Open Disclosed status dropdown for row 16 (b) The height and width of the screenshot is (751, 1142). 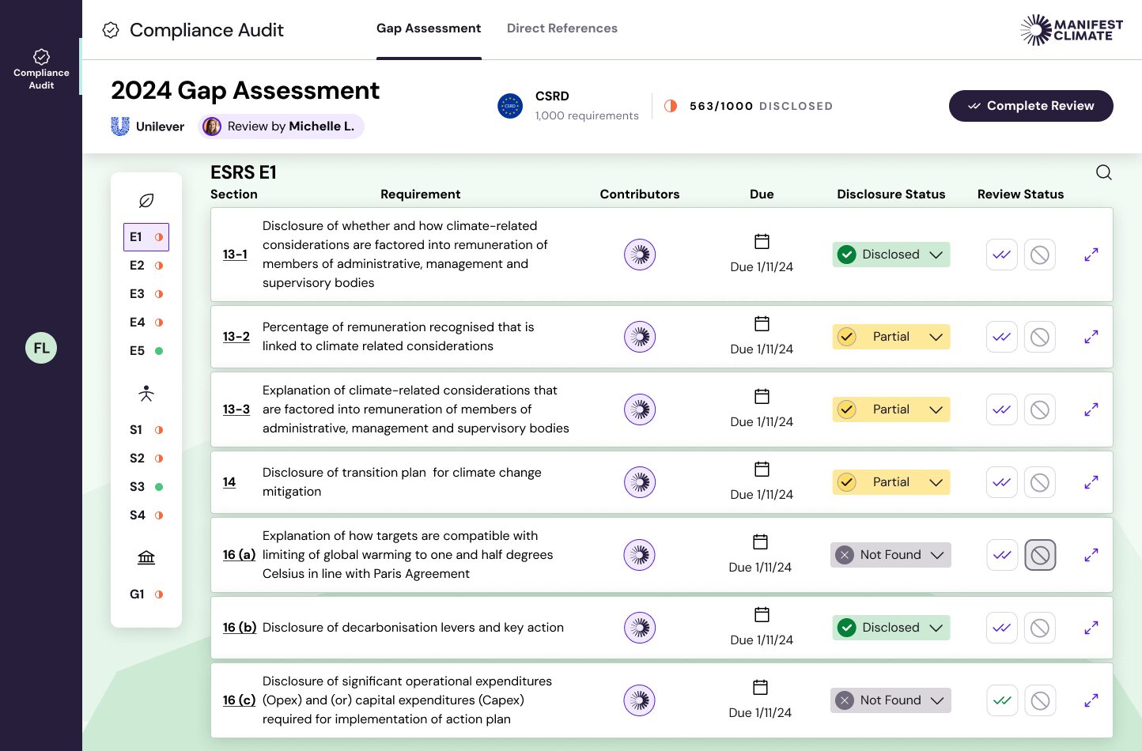[891, 628]
